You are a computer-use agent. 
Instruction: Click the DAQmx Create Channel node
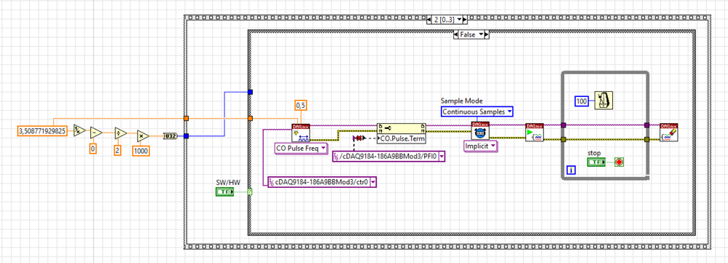click(300, 133)
